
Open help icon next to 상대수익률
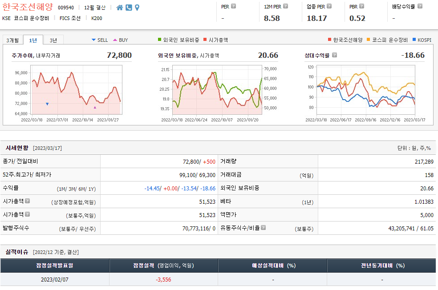(334, 55)
